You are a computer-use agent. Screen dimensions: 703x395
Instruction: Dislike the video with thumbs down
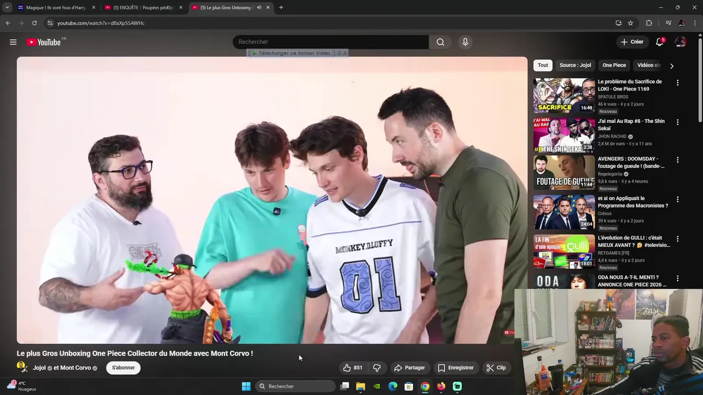(x=377, y=368)
